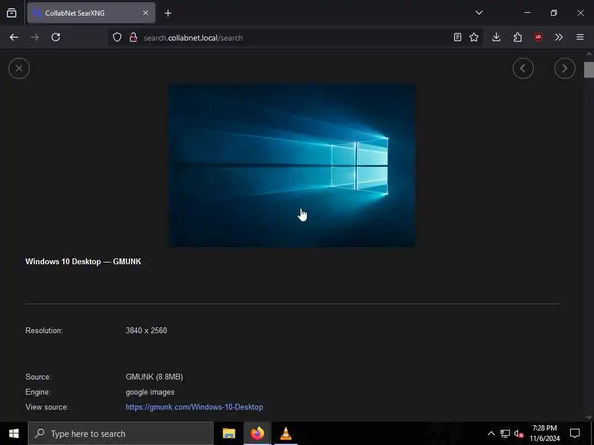Go to the previous image result
594x445 pixels.
[x=523, y=68]
